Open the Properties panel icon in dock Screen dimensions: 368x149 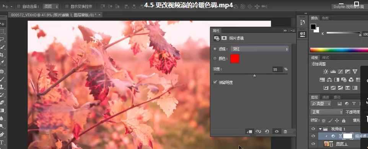point(303,35)
